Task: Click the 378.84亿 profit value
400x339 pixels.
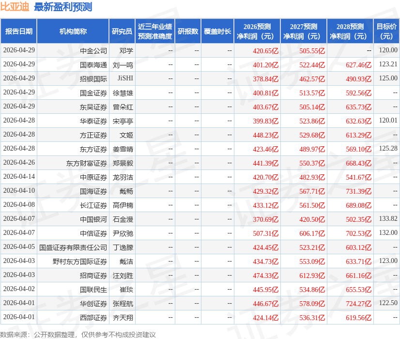Action: 265,79
